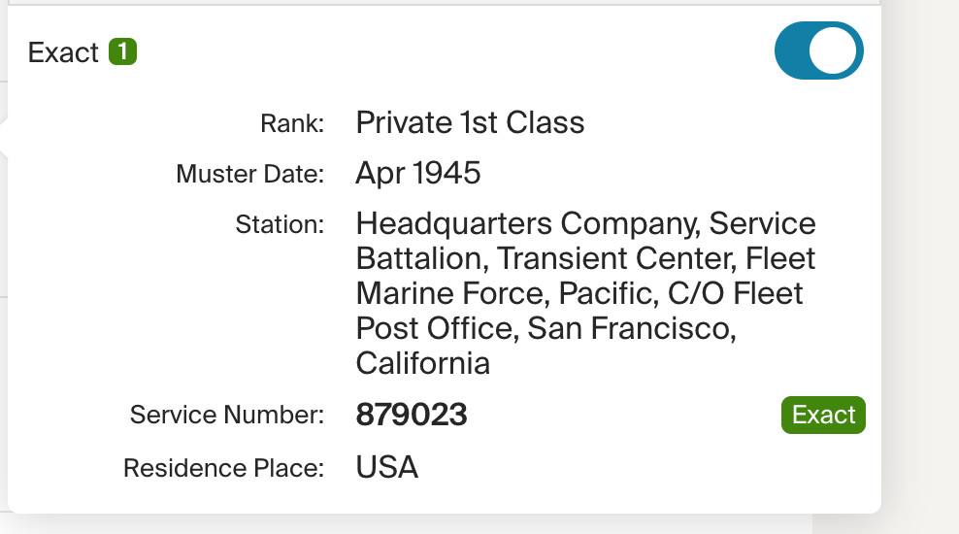Click the bold service number 879023
Image resolution: width=959 pixels, height=534 pixels.
[x=412, y=416]
